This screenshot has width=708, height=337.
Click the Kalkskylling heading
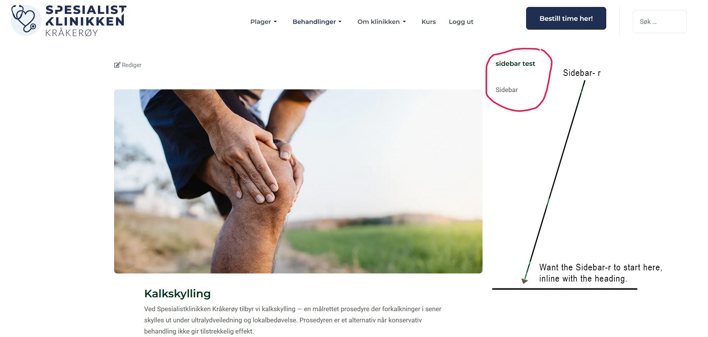click(x=177, y=293)
